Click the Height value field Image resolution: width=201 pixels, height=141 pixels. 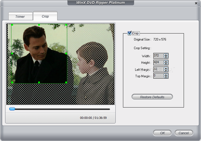click(x=158, y=62)
